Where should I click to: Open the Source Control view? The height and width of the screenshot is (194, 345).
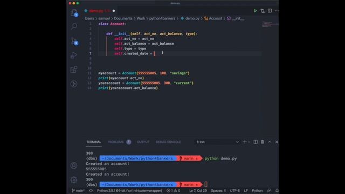pyautogui.click(x=74, y=41)
